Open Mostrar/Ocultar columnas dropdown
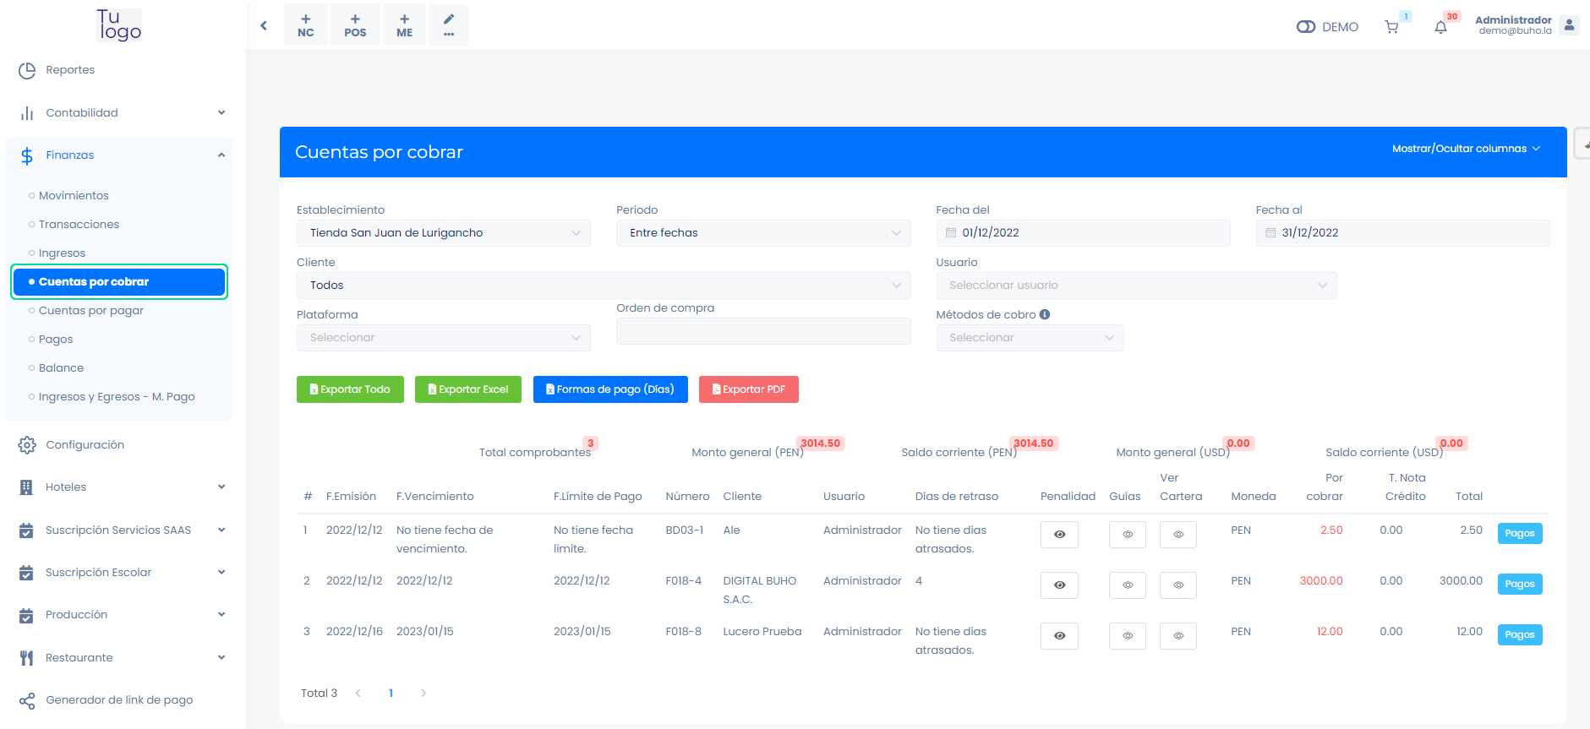 click(x=1466, y=149)
